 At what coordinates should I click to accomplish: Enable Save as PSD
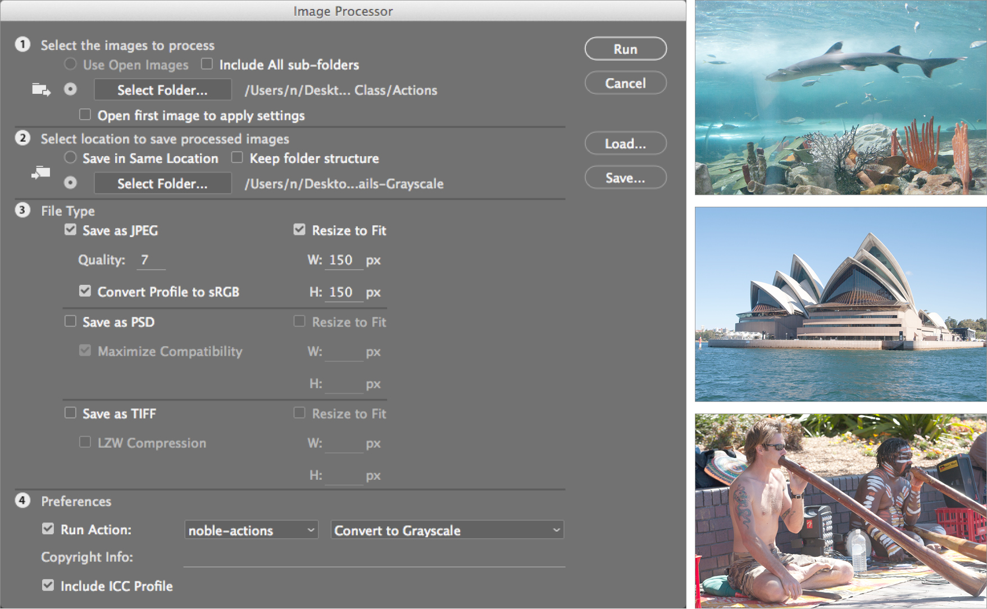coord(70,321)
